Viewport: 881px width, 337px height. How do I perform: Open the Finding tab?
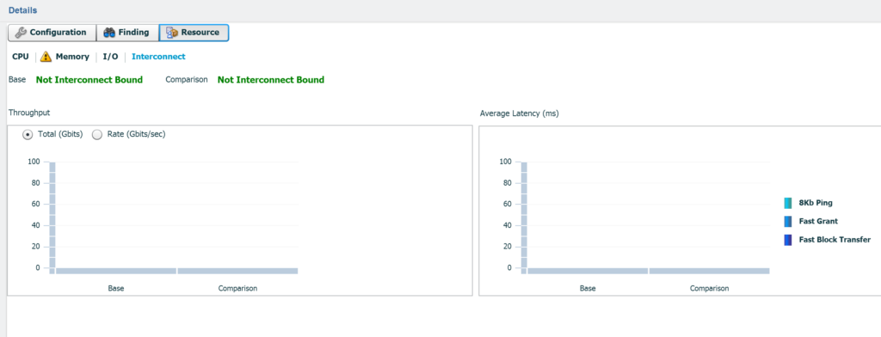(127, 33)
